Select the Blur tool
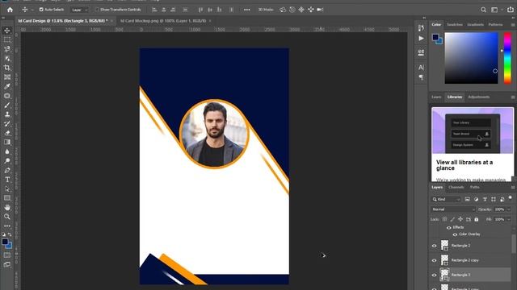 (7, 151)
